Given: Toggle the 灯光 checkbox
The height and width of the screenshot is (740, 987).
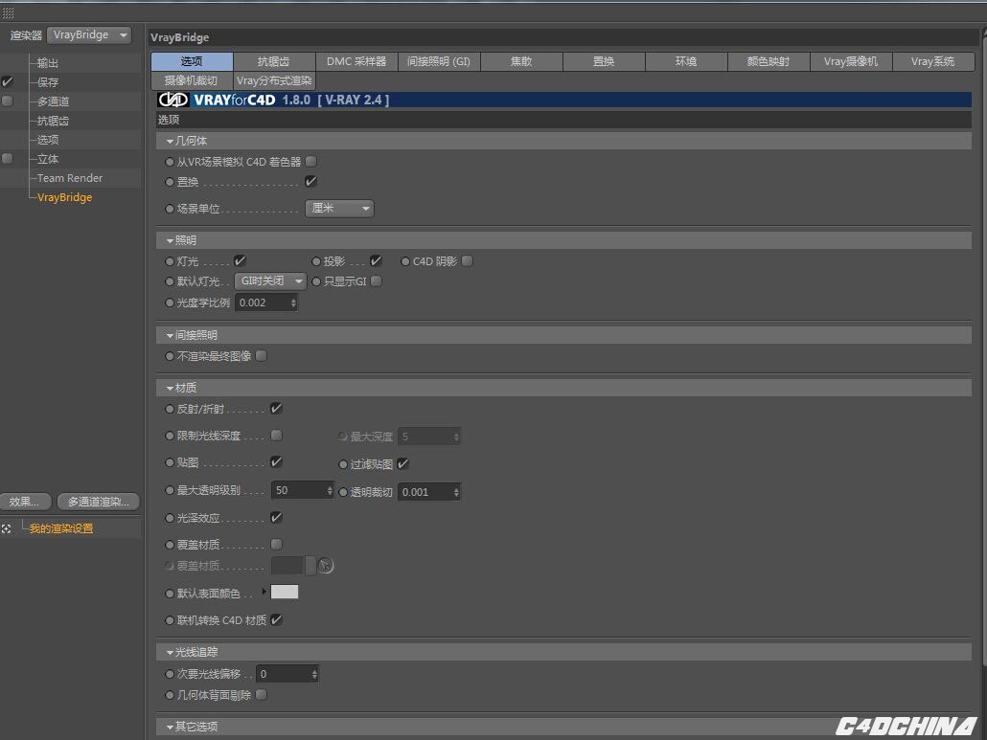Looking at the screenshot, I should pos(240,261).
